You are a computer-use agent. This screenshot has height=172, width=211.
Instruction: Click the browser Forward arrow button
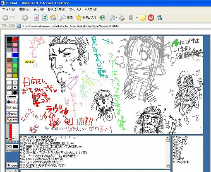coord(25,18)
